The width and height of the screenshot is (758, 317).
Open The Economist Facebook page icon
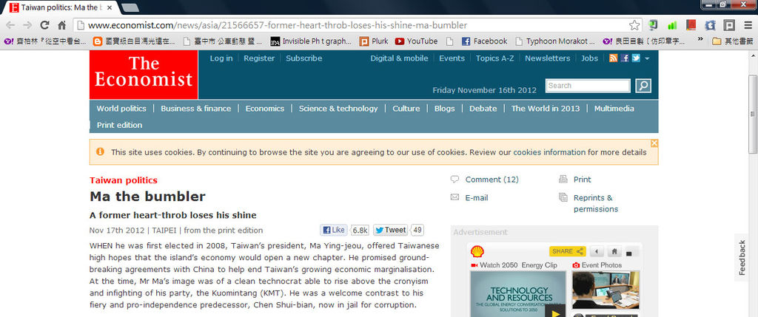pos(625,58)
